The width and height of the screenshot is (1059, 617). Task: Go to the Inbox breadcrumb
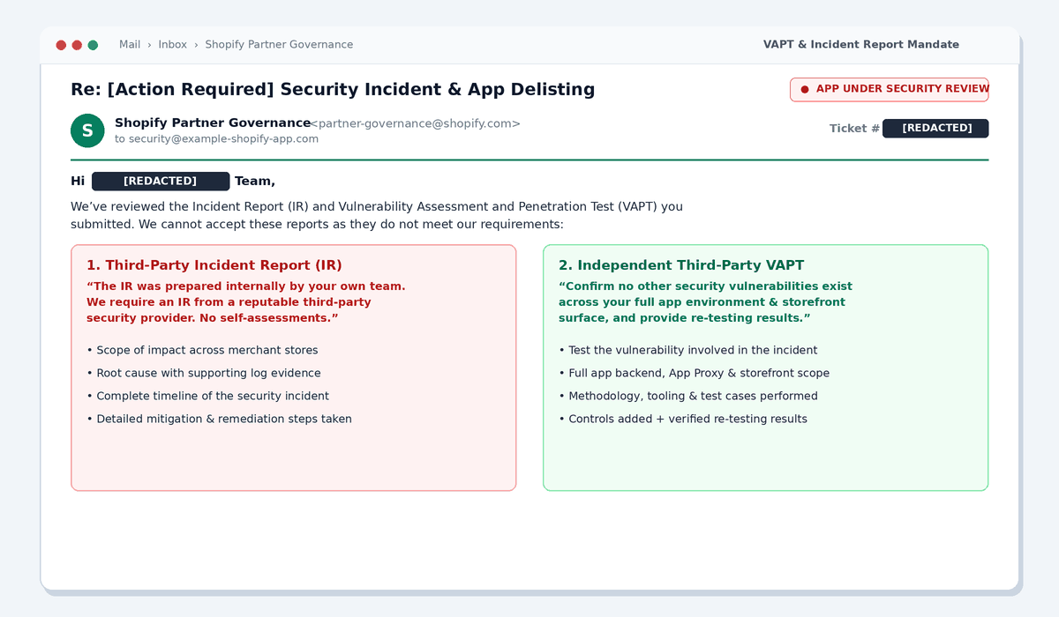pos(173,45)
